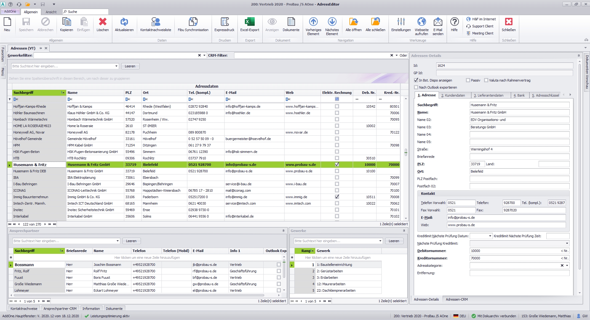Click the Excel-Export icon
Screen dimensions: 590x320
coord(249,22)
